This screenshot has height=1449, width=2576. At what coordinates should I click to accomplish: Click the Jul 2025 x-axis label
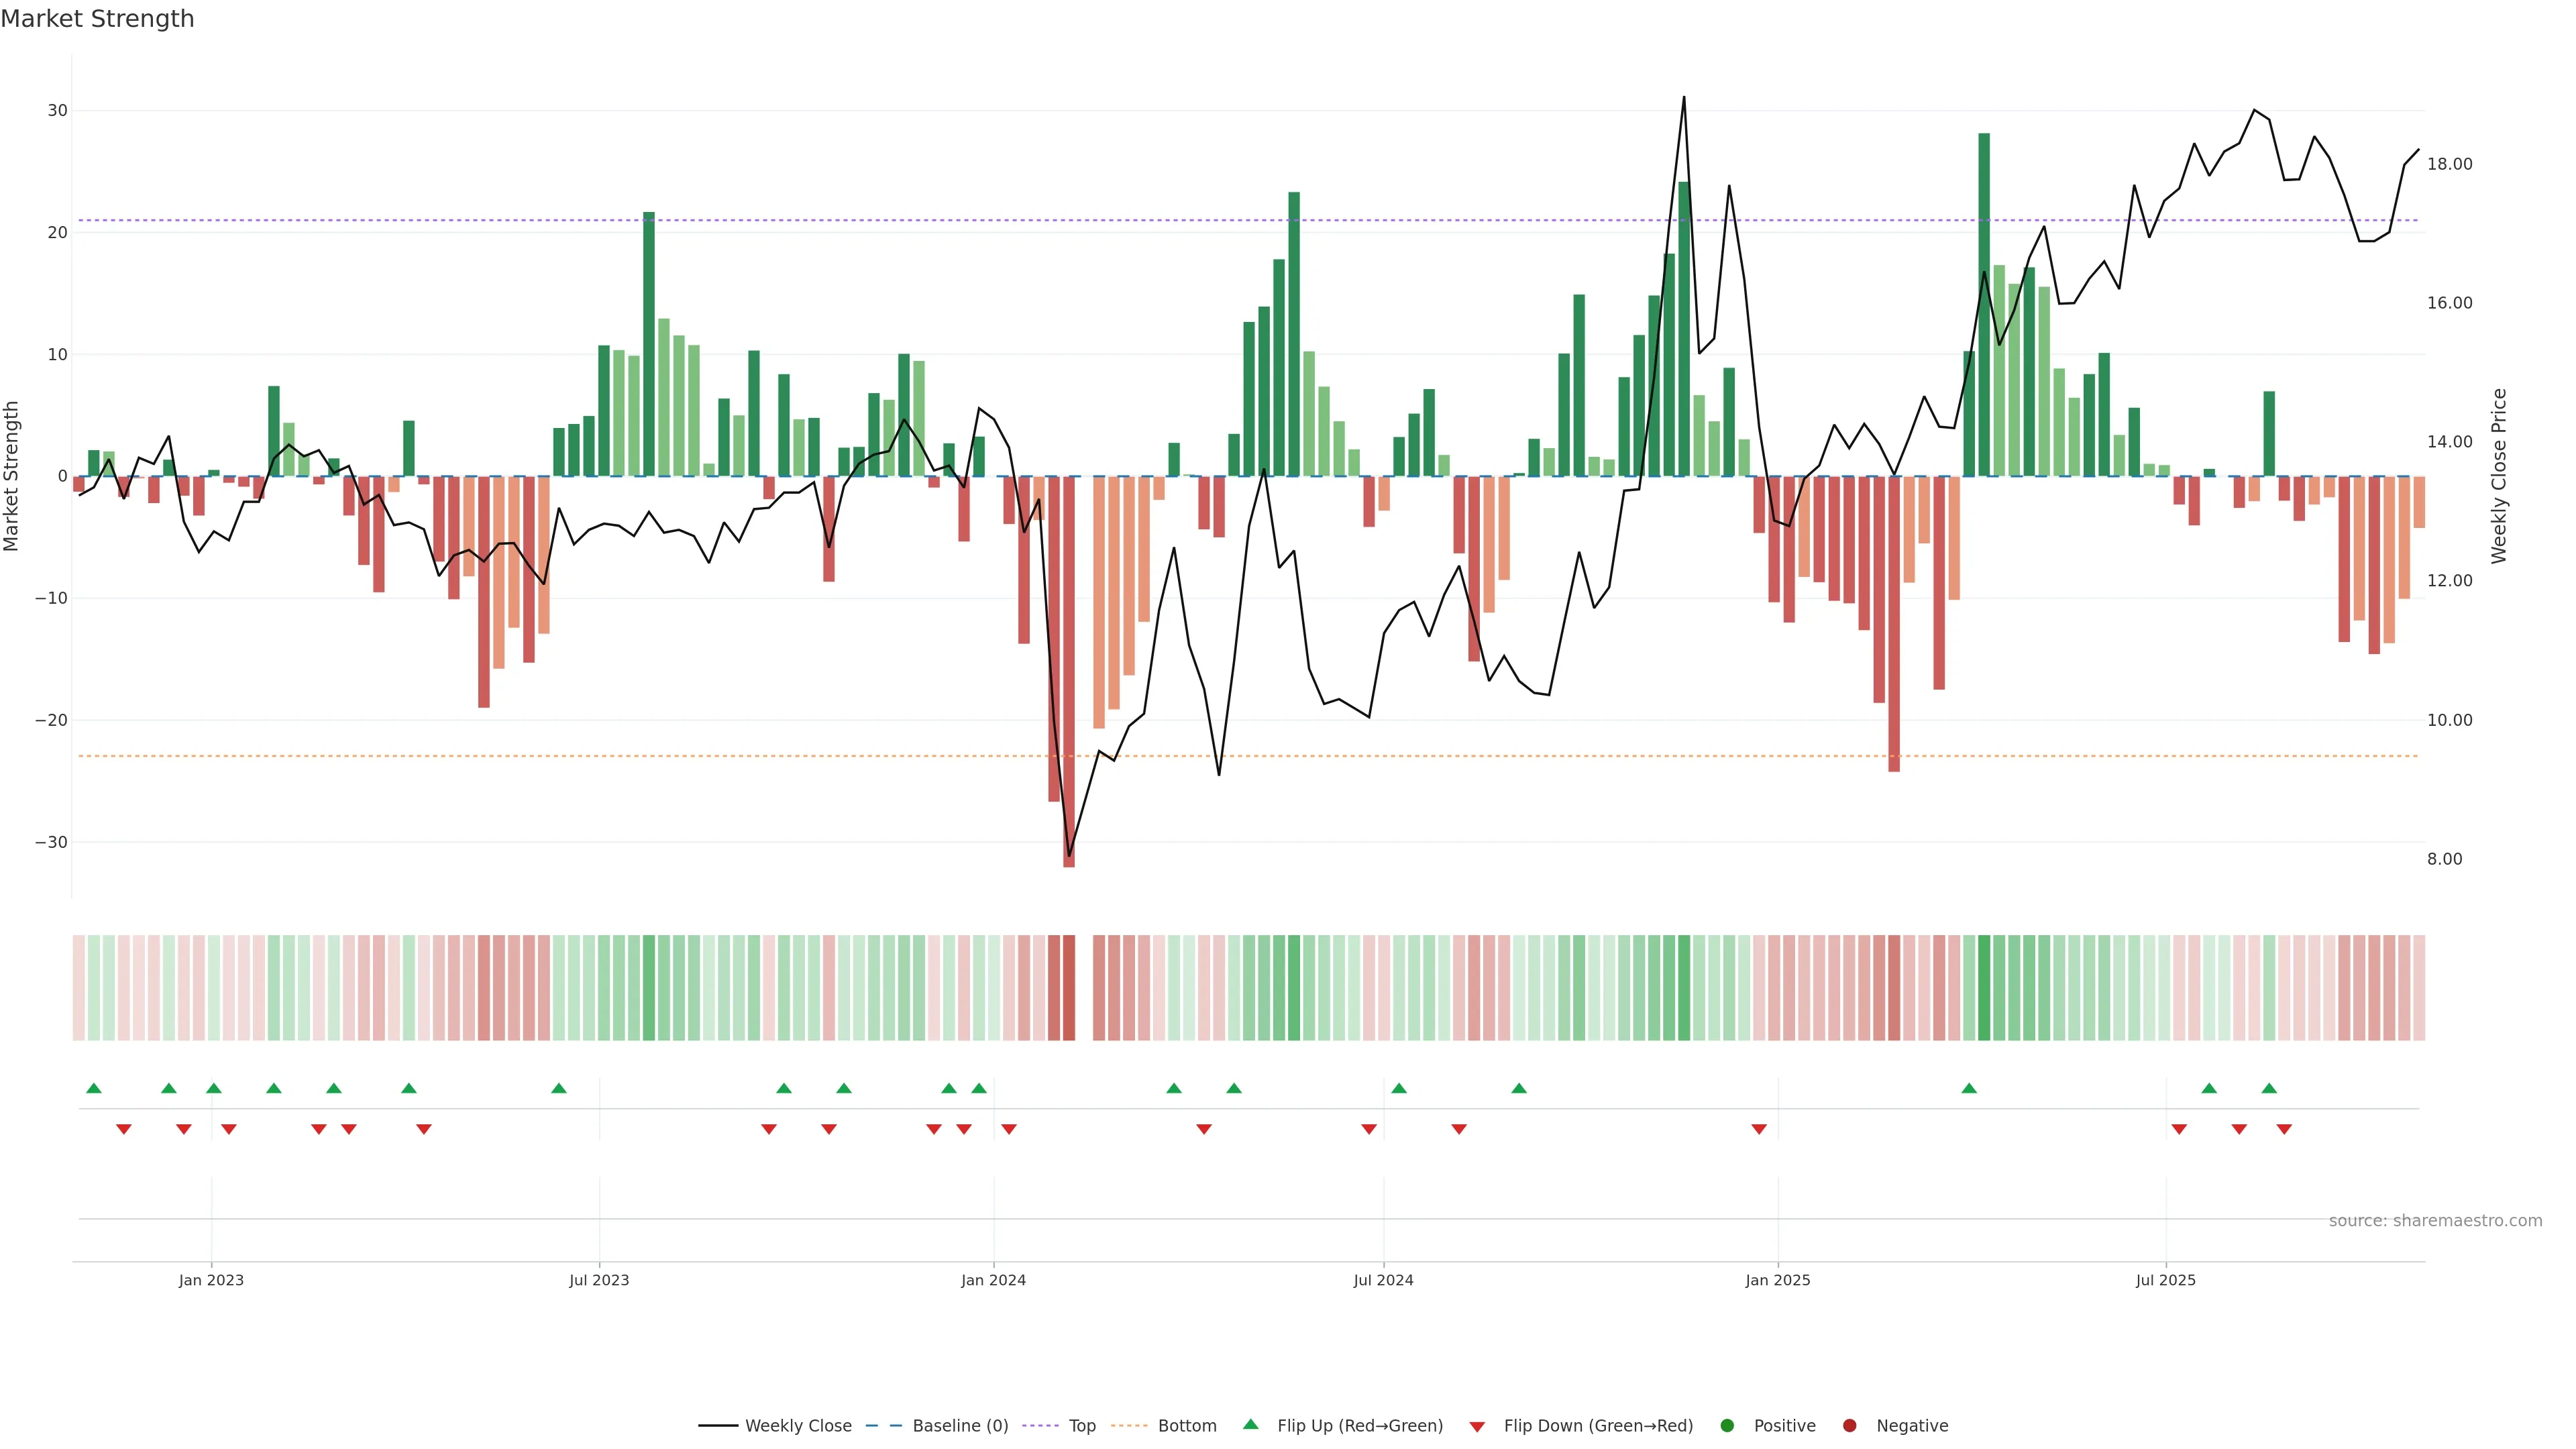(x=2165, y=1280)
